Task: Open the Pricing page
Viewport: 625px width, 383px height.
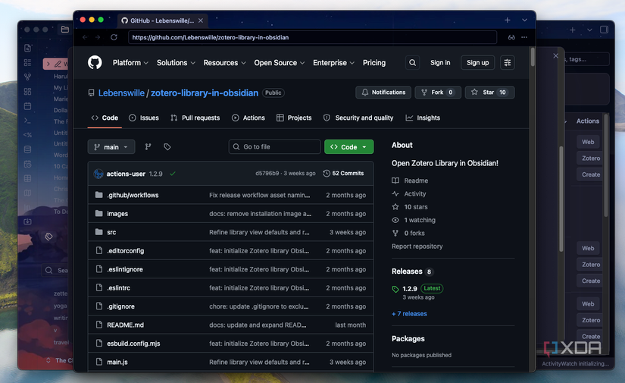Action: 374,63
